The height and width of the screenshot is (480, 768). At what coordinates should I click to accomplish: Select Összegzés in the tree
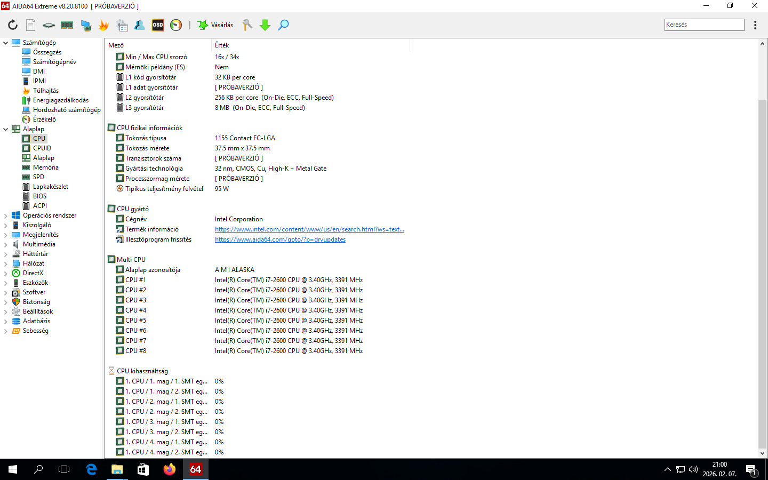47,52
